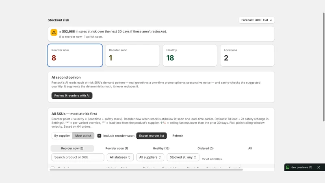Viewport: 325px width, 183px height.
Task: Close the dev previews bar
Action: click(x=318, y=167)
